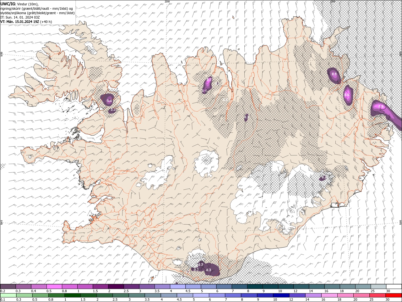Pick upper legend swatch between 25 and 30

tap(378, 287)
